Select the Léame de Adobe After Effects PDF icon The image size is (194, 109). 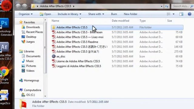(x=54, y=61)
